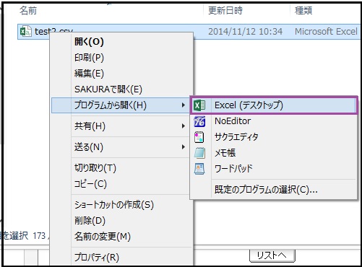Click the Excel icon in the submenu
Screen dimensions: 362x267
point(199,105)
